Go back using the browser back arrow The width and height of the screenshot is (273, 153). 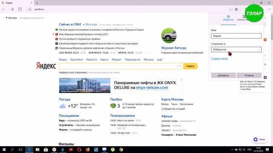point(4,9)
